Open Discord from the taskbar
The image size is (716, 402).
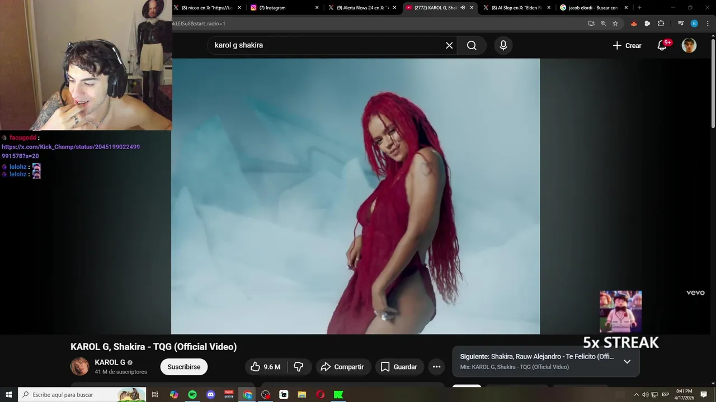(211, 395)
